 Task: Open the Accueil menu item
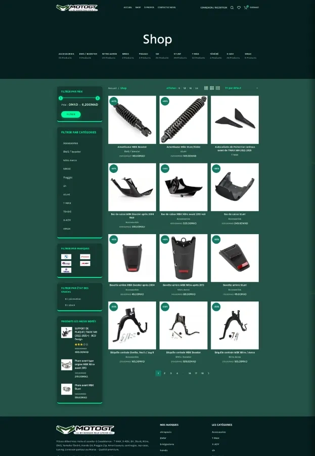tap(128, 8)
